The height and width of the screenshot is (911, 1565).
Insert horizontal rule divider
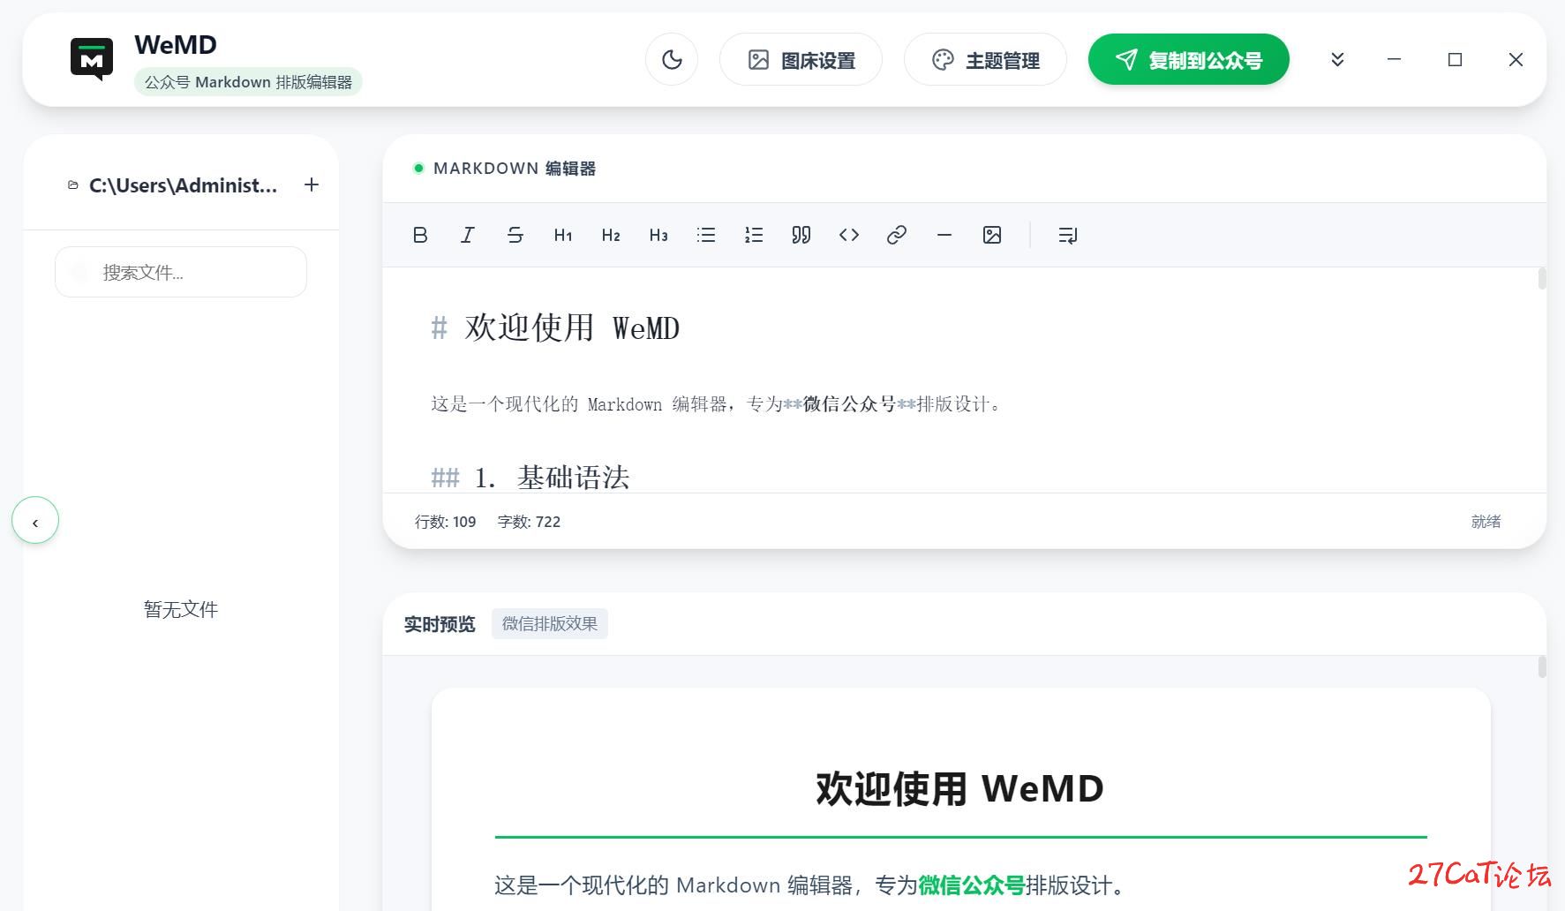pyautogui.click(x=944, y=235)
